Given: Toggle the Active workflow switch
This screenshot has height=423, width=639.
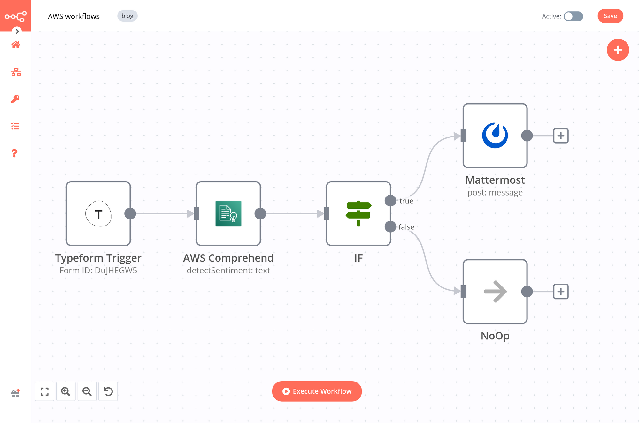Looking at the screenshot, I should (x=574, y=16).
